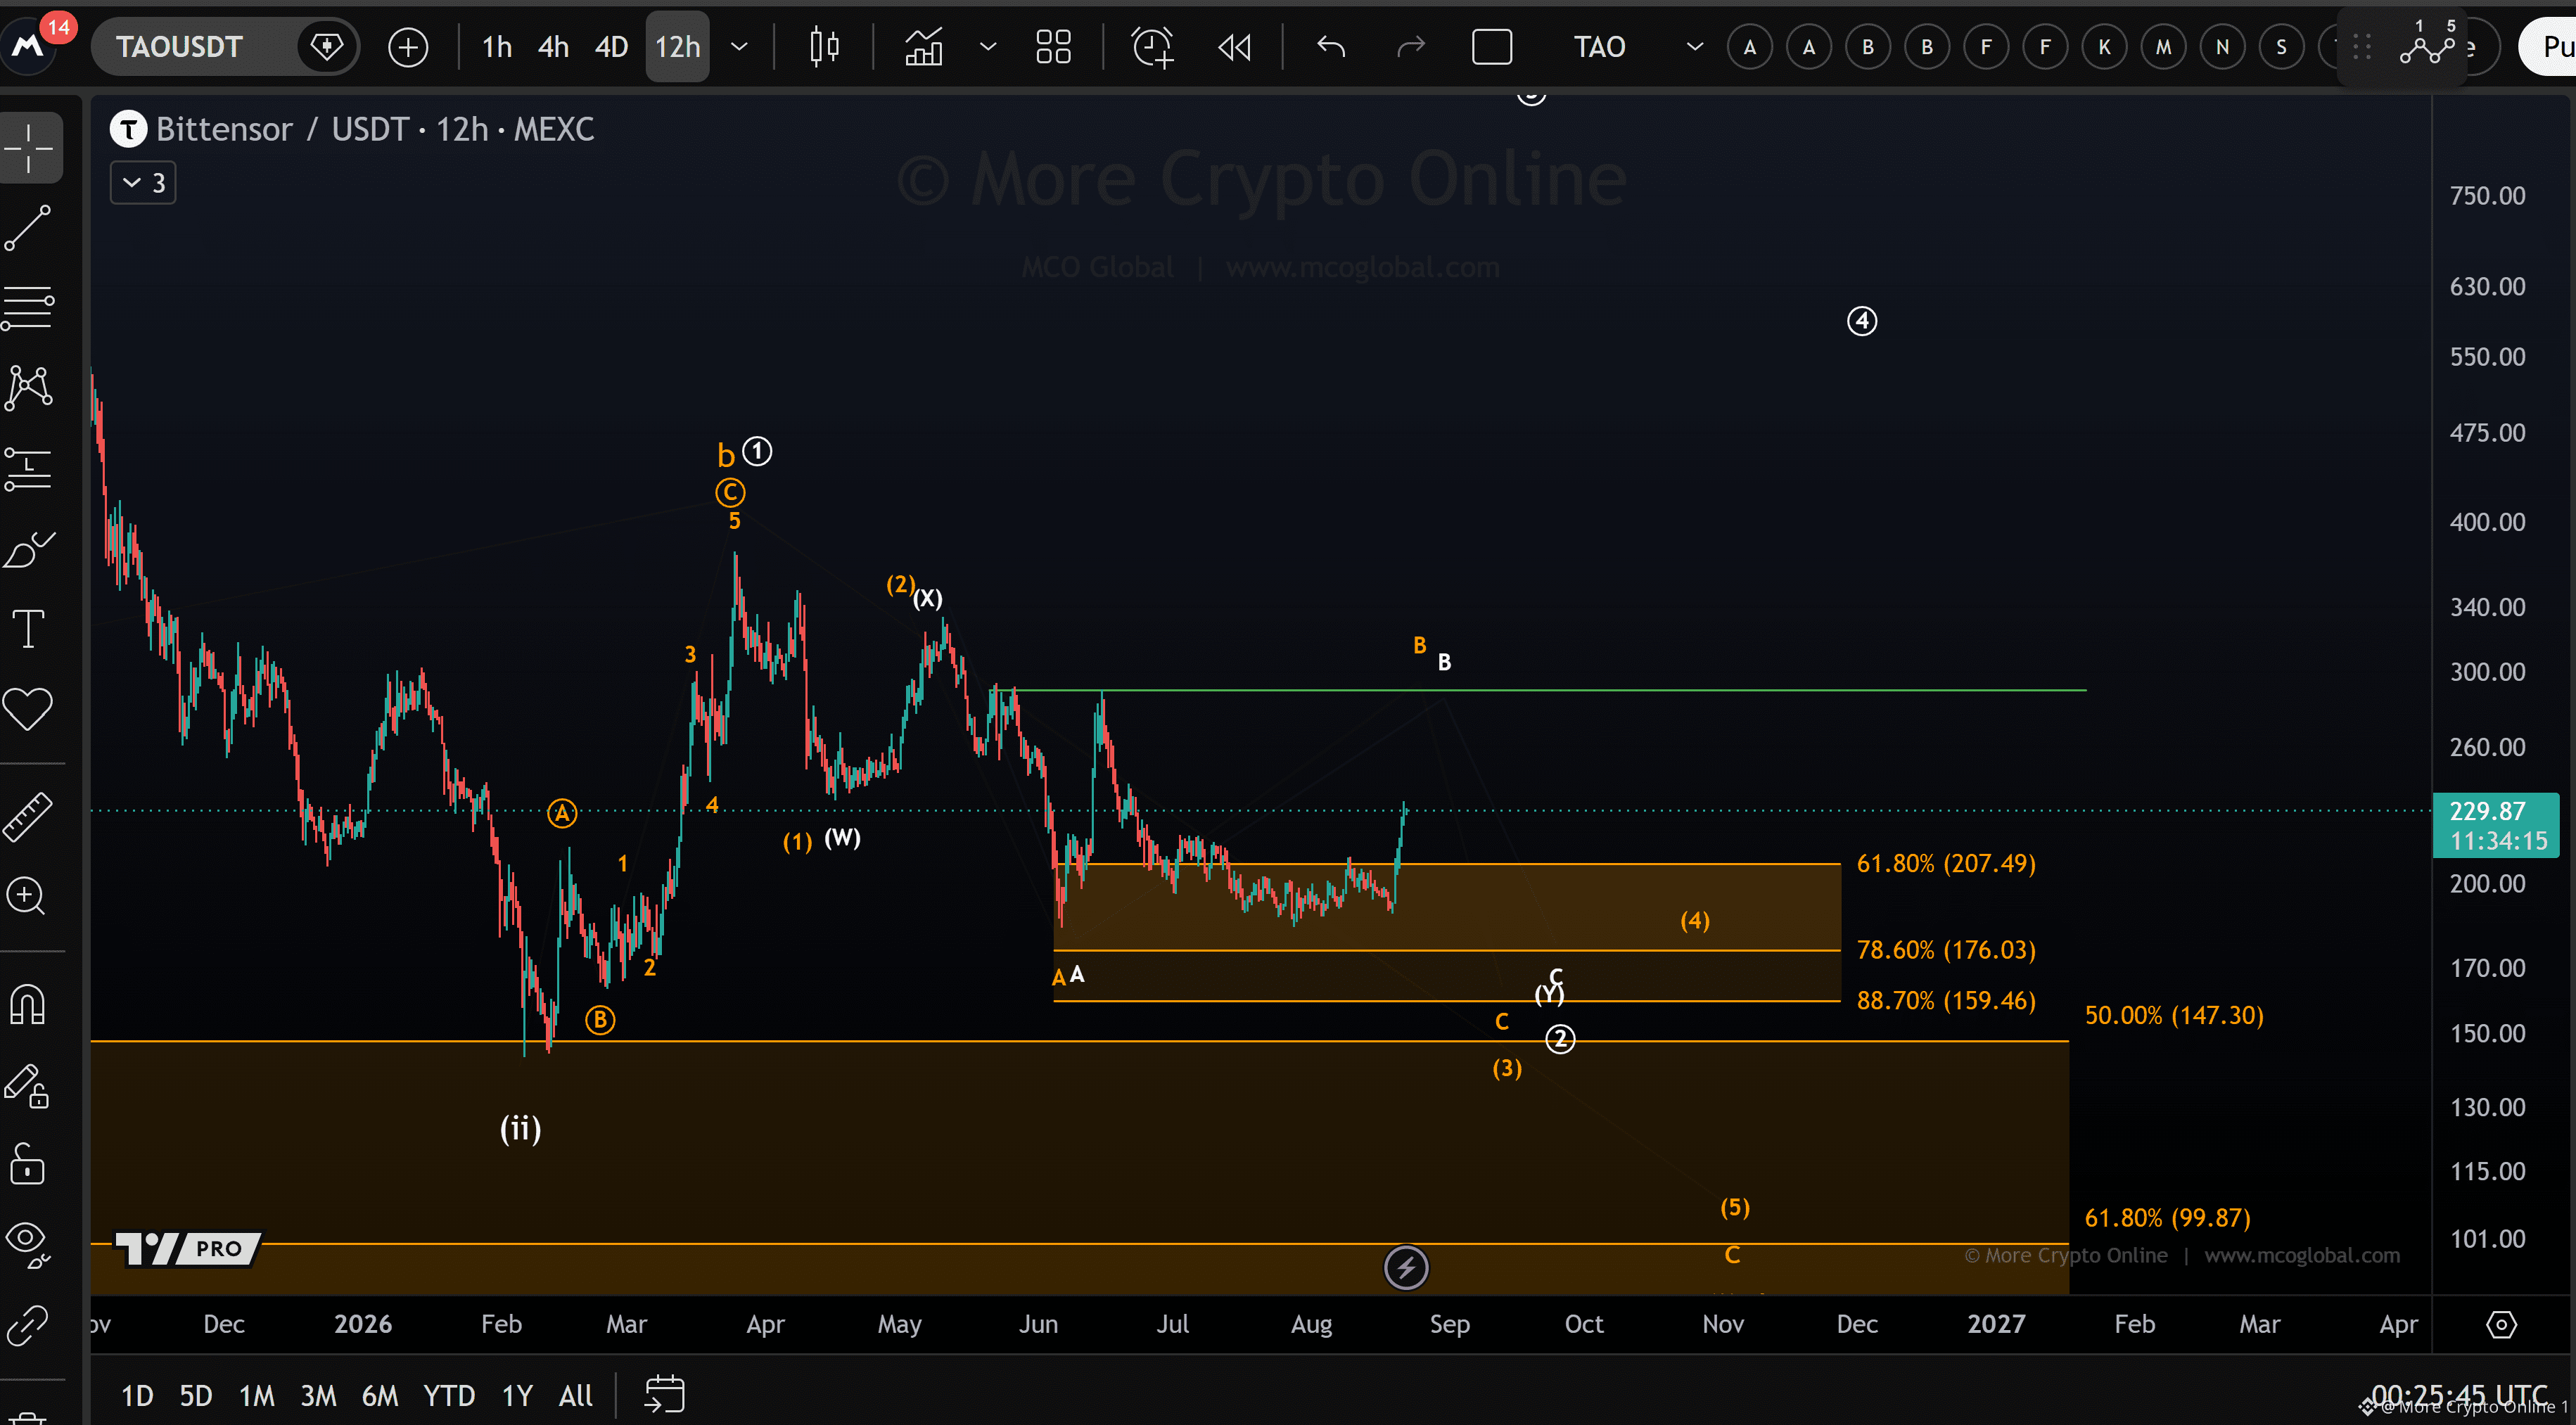The width and height of the screenshot is (2576, 1425).
Task: Set range to 5D
Action: click(196, 1395)
